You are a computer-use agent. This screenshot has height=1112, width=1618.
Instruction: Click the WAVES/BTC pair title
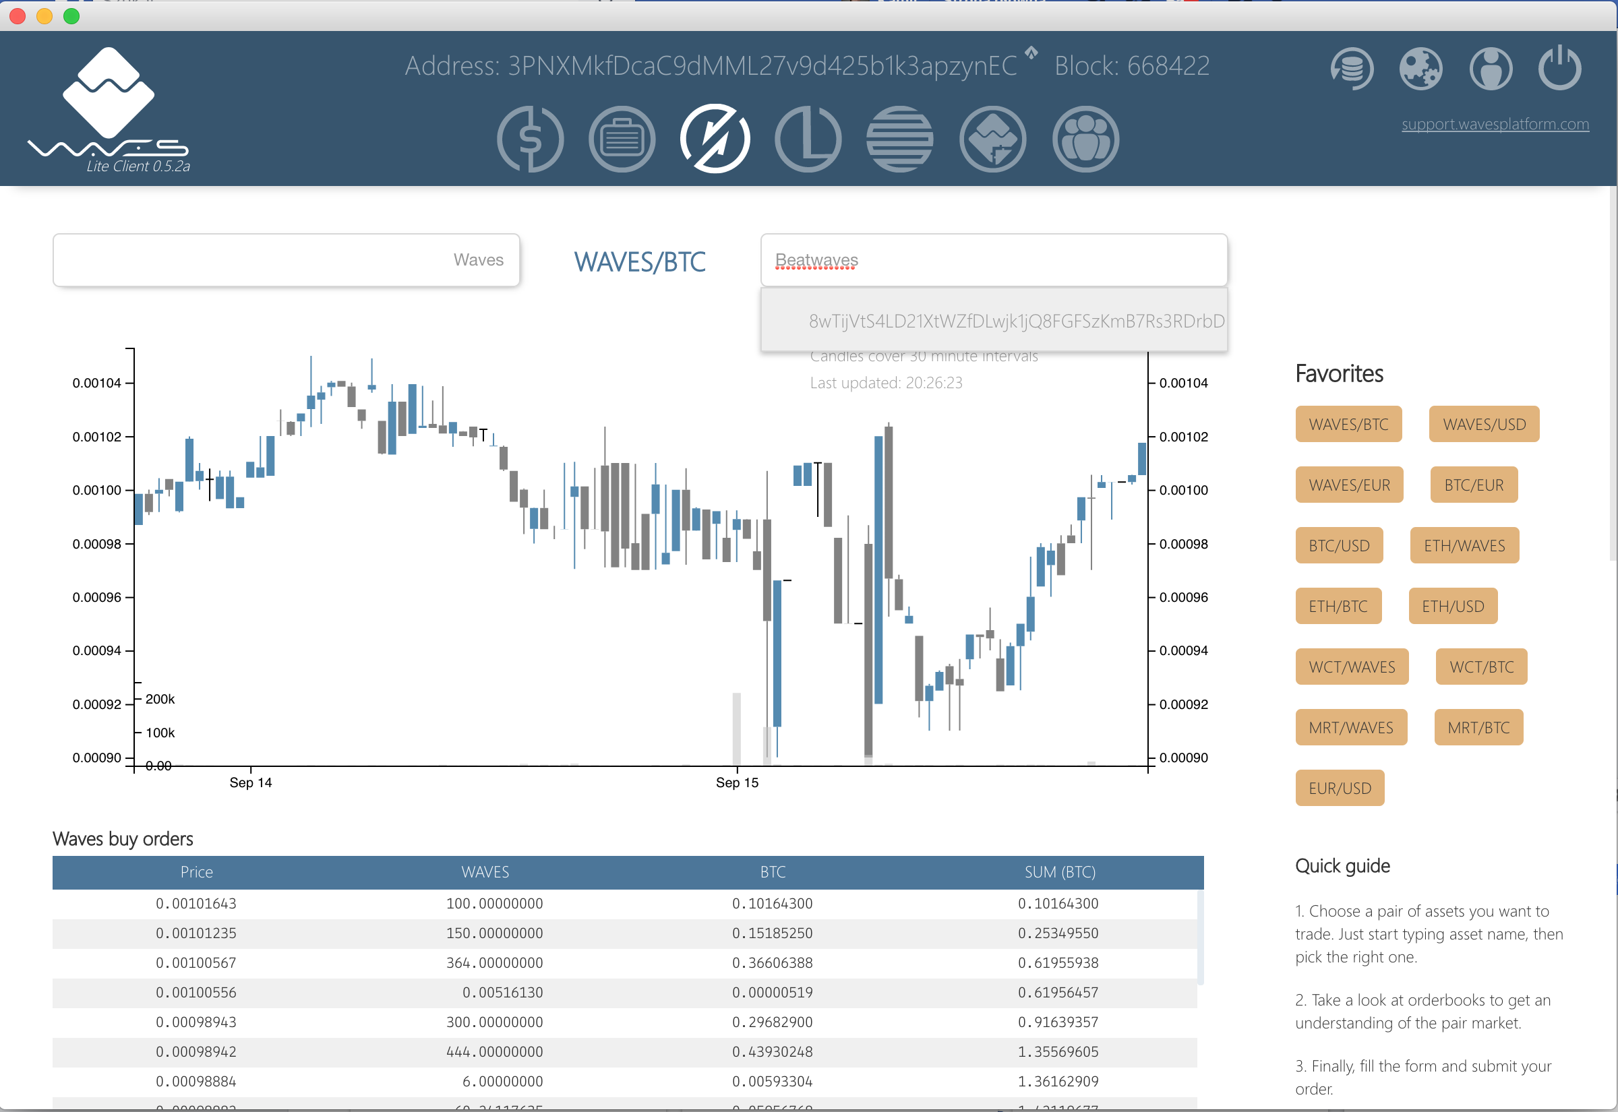(640, 262)
